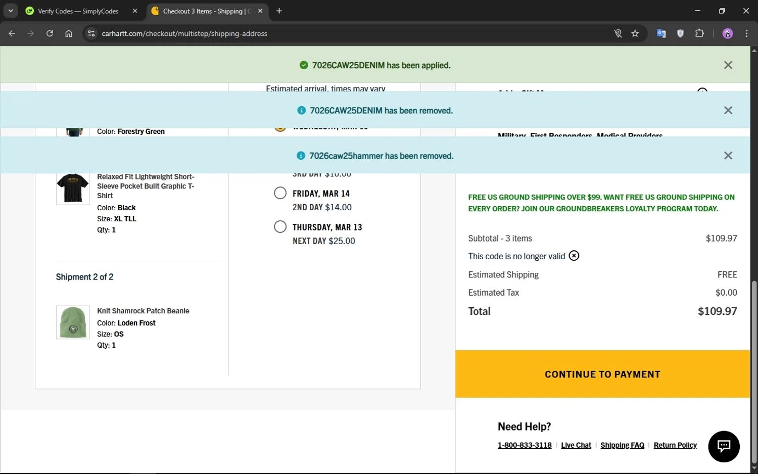
Task: Remove the invalid promo code using the circled X icon
Action: [x=574, y=256]
